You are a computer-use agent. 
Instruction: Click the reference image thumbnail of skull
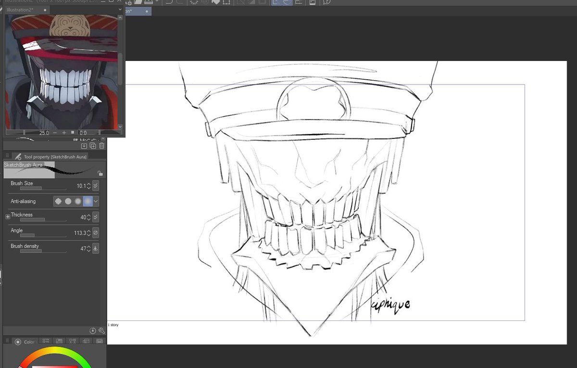click(x=62, y=72)
